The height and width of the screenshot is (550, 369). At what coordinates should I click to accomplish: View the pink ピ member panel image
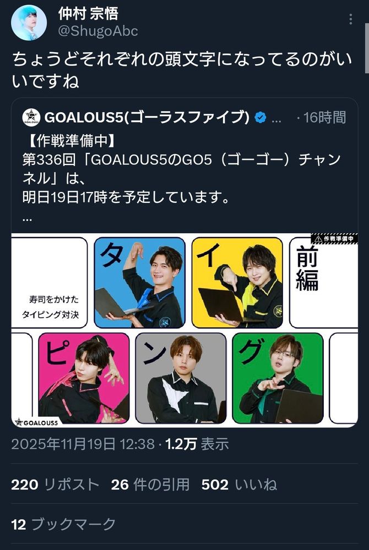(84, 378)
